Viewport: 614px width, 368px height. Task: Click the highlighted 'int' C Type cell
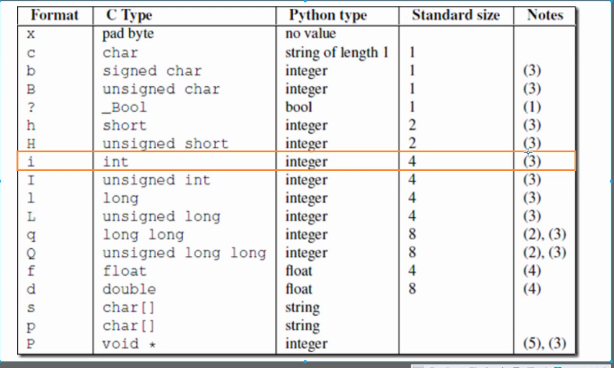(116, 161)
